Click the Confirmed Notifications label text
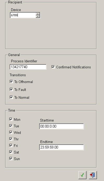 [73, 67]
